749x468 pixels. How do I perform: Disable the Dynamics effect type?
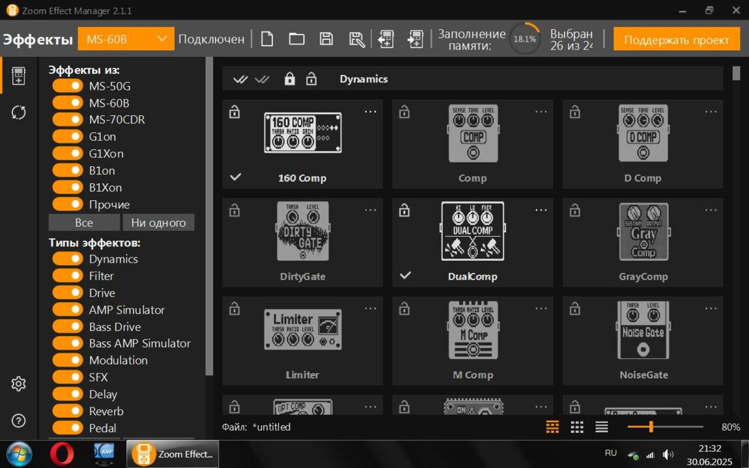point(67,259)
